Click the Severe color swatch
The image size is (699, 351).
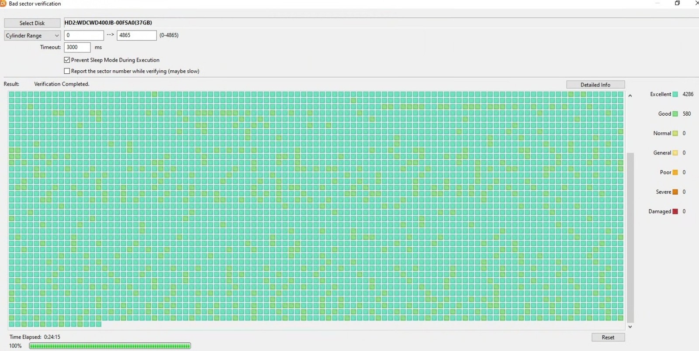[x=675, y=192]
